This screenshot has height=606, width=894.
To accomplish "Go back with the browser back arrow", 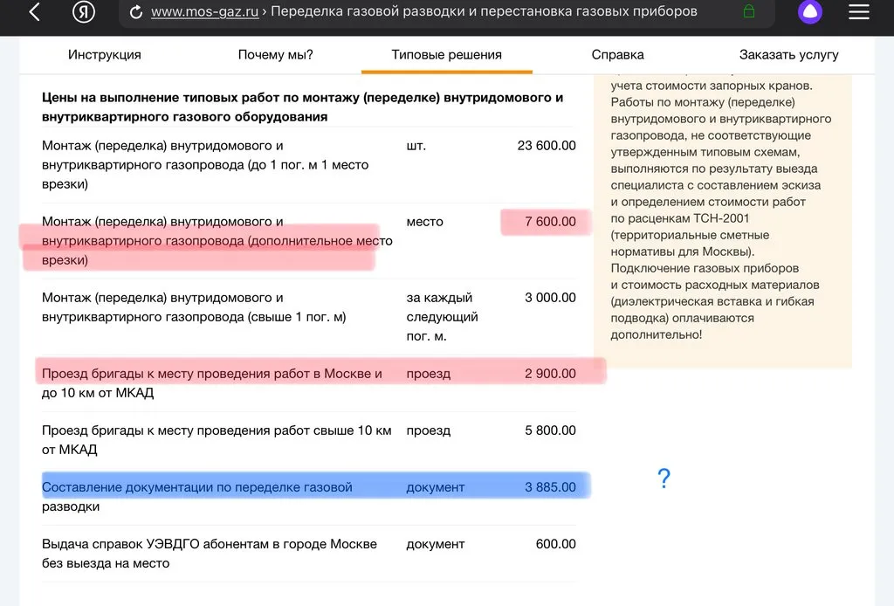I will pyautogui.click(x=35, y=11).
